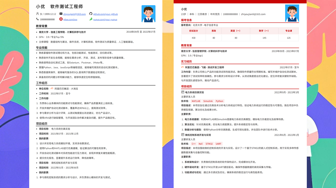Click the 熟悉使用自动化测试工具 skill line

pos(71,63)
